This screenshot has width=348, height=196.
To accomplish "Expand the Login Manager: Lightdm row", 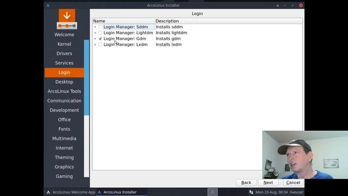I will (x=95, y=33).
